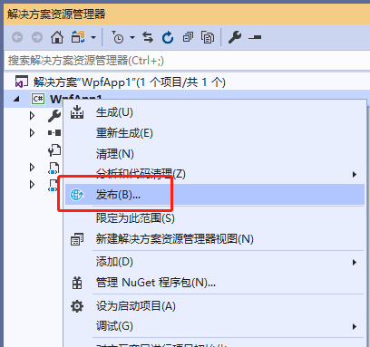Choose 管理 NuGet 程序包(N)... entry
The height and width of the screenshot is (347, 370).
click(x=215, y=283)
